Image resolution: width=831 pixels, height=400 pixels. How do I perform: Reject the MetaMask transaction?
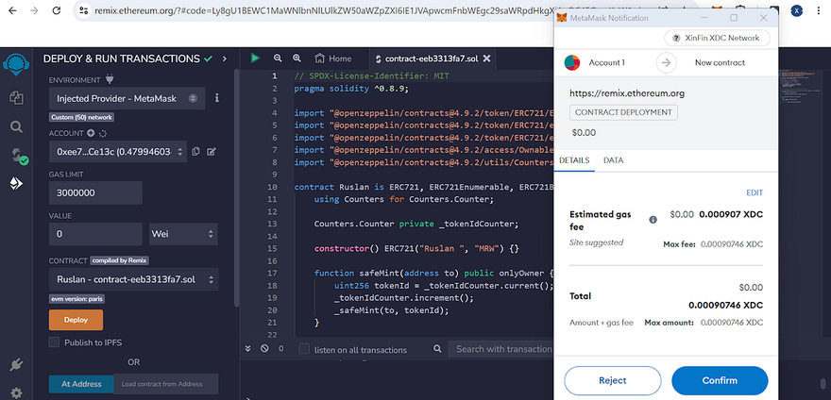point(612,380)
